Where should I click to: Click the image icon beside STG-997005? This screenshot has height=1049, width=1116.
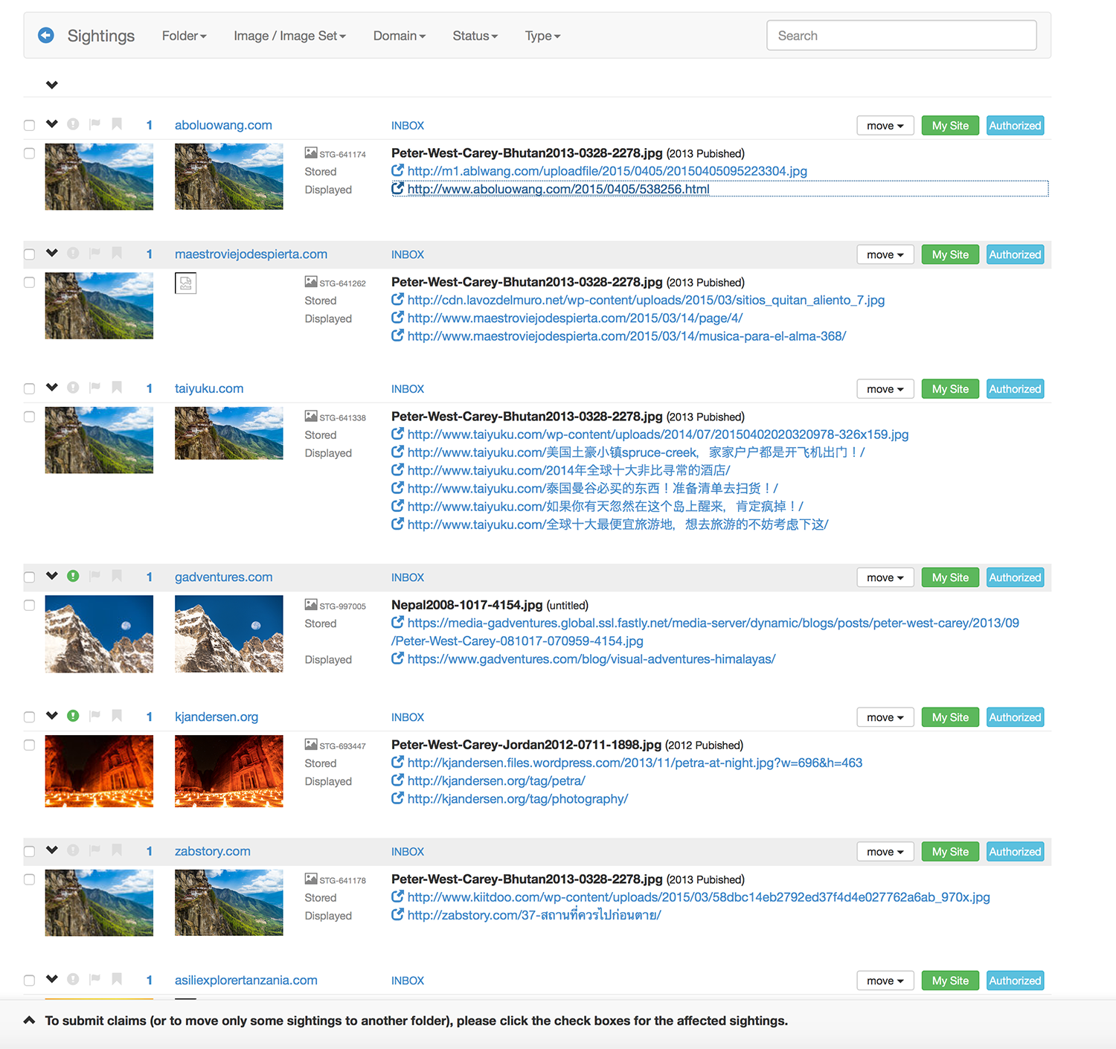(x=311, y=605)
